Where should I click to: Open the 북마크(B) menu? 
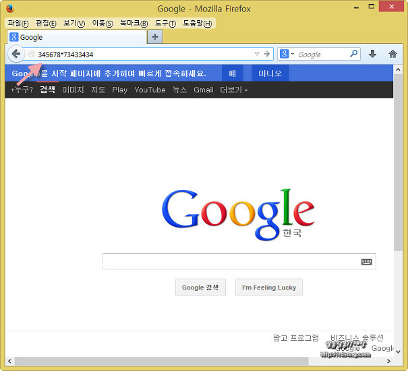tap(134, 24)
